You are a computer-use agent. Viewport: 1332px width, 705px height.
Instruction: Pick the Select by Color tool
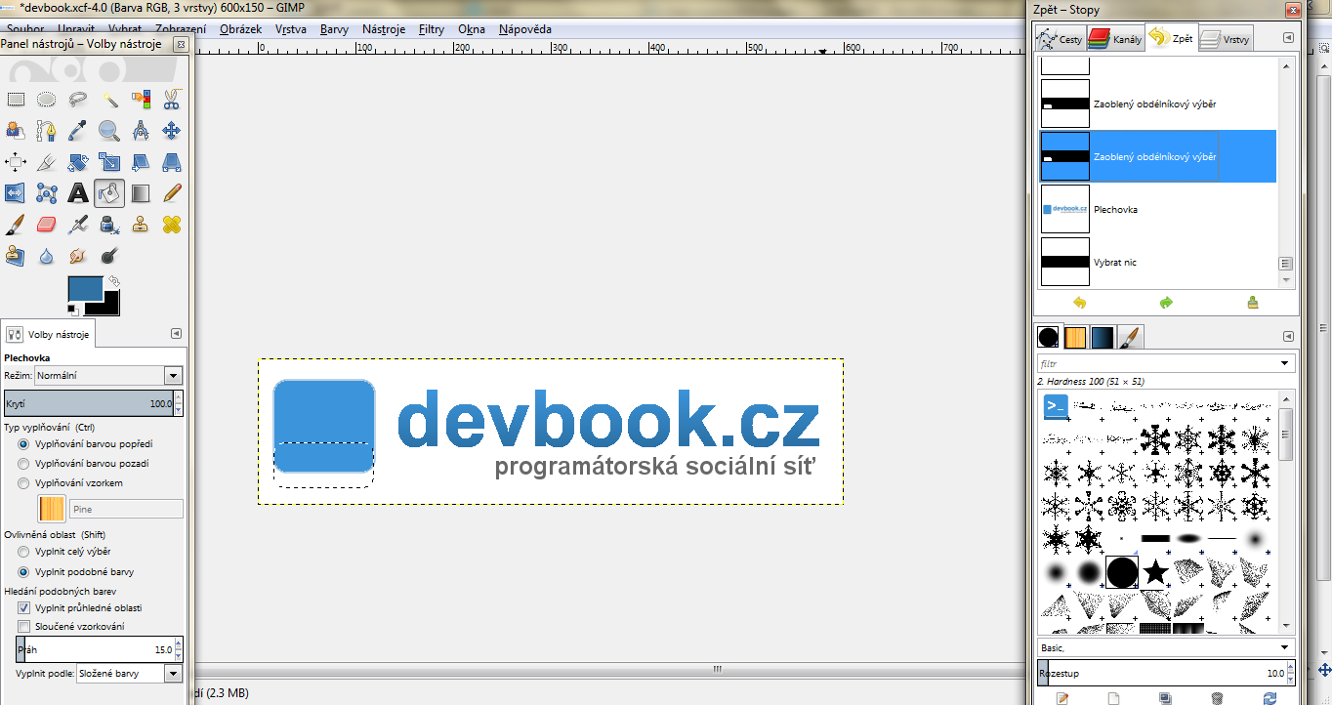pos(141,99)
